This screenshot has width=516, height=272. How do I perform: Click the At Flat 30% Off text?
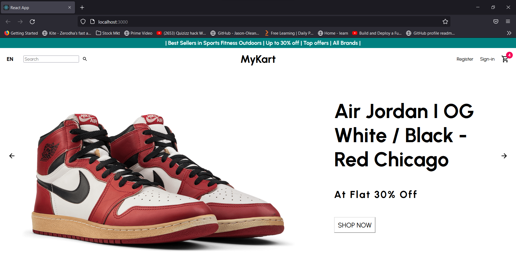376,194
